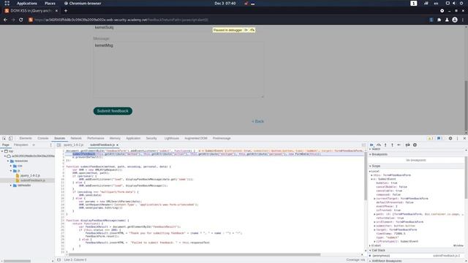Expand the css folder in file tree
The width and height of the screenshot is (468, 263).
point(11,166)
